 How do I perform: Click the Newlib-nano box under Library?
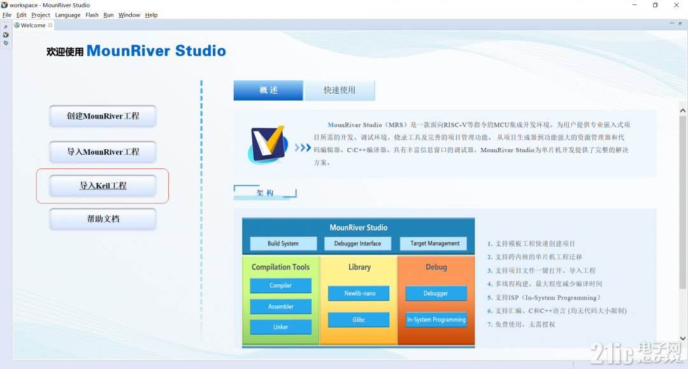[x=359, y=294]
